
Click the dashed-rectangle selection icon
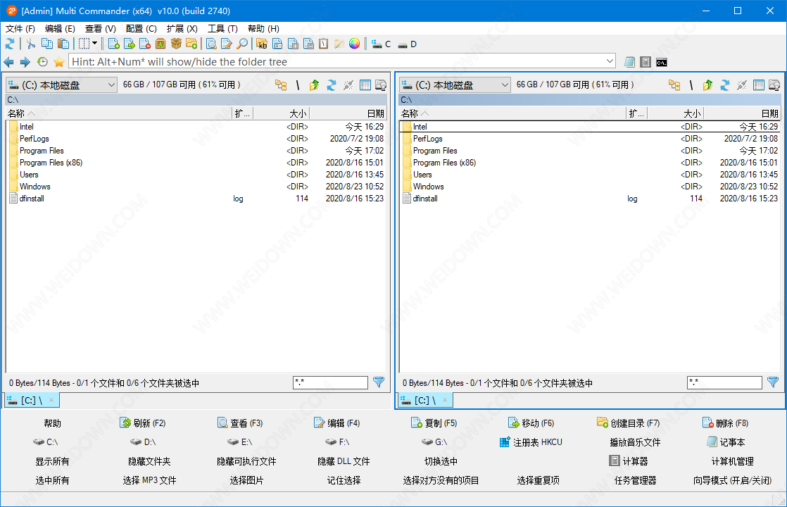84,44
